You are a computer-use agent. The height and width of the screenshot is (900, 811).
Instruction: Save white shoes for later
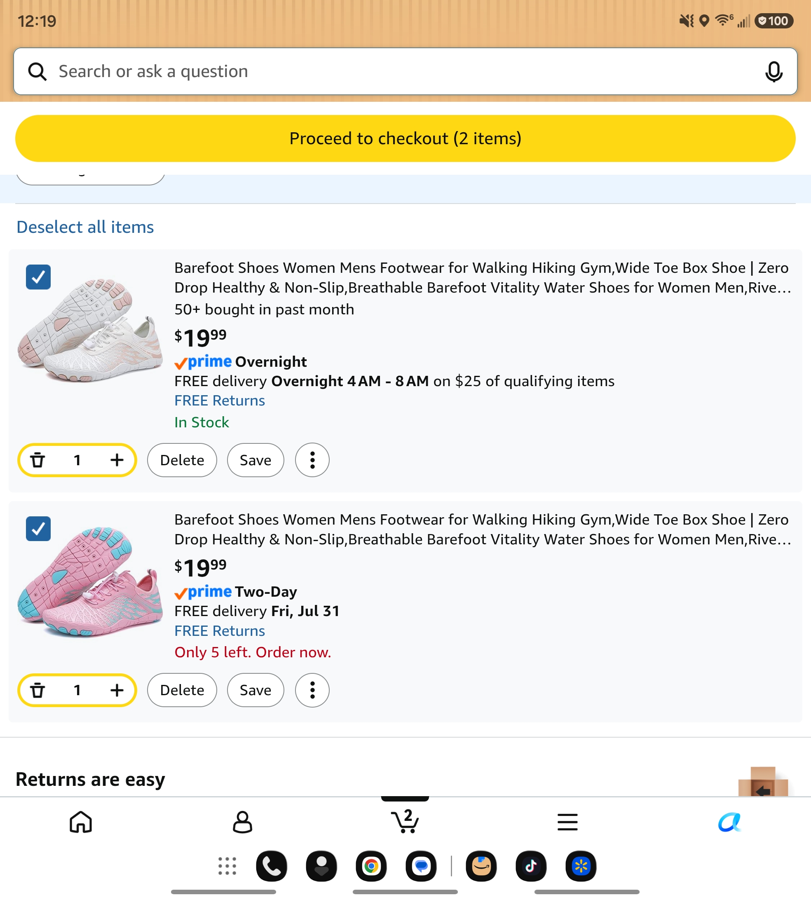click(x=255, y=460)
